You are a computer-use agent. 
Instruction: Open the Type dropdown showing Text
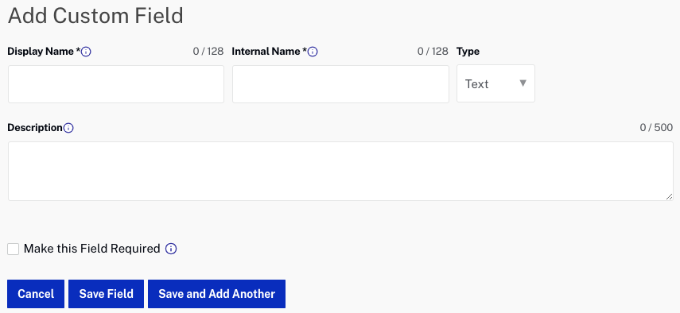tap(495, 83)
